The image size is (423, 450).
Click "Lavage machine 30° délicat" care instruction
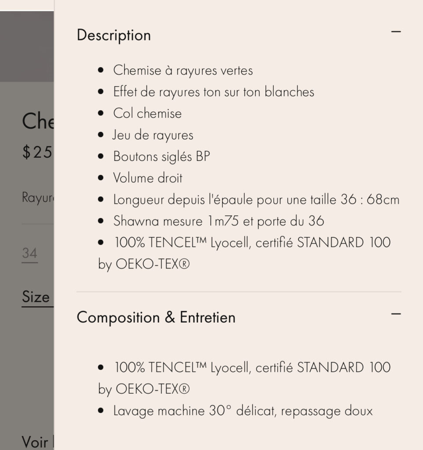(x=243, y=411)
